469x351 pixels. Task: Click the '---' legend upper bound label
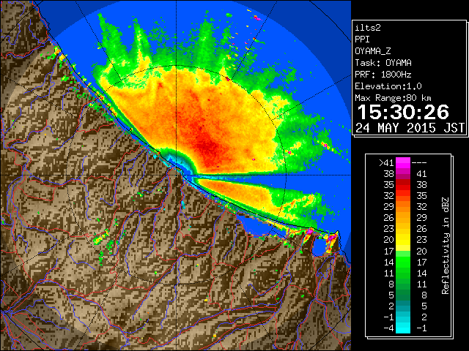pos(419,162)
